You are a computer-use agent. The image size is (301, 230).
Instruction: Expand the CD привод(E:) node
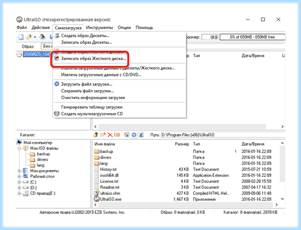point(19,193)
